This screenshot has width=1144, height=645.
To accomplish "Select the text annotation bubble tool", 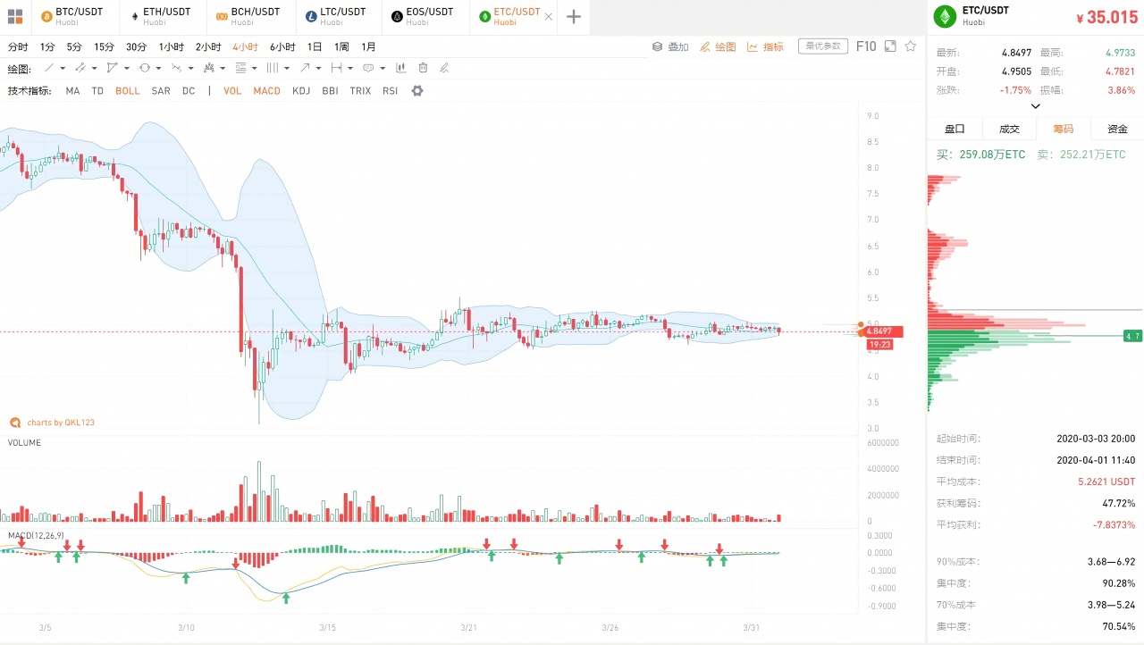I will click(368, 68).
